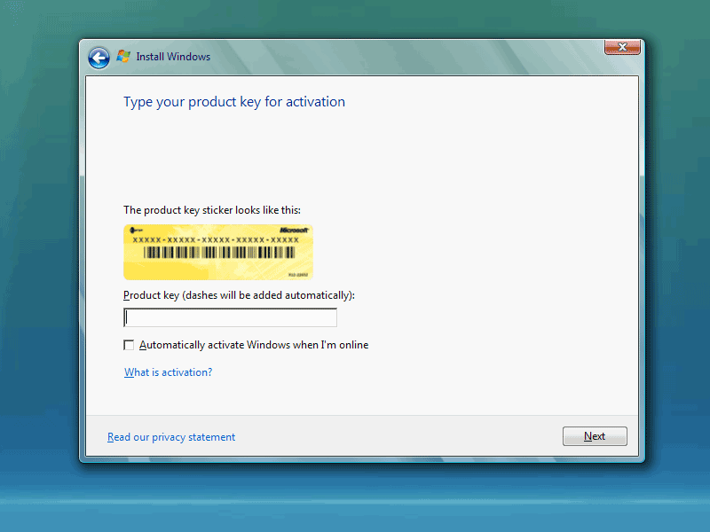
Task: Enable automatic activation when online checkbox
Action: pos(129,345)
